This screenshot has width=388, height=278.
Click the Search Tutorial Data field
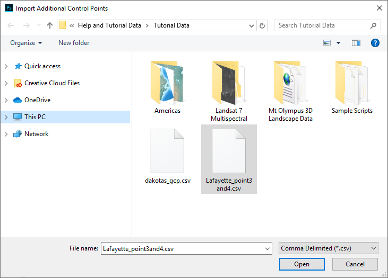point(327,25)
